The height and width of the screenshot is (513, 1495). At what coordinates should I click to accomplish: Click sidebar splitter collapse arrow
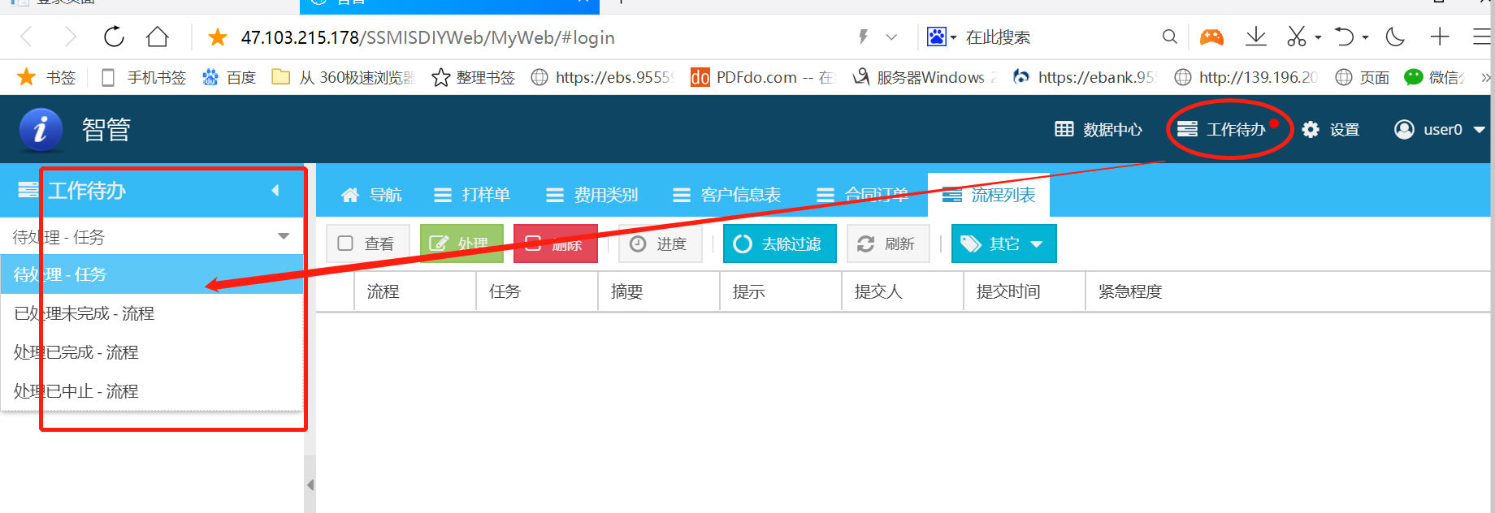click(310, 485)
